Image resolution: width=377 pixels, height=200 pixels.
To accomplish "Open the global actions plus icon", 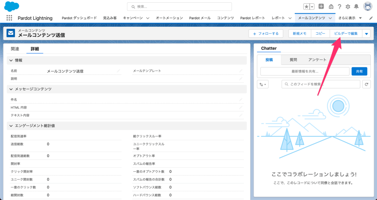I will [x=321, y=7].
